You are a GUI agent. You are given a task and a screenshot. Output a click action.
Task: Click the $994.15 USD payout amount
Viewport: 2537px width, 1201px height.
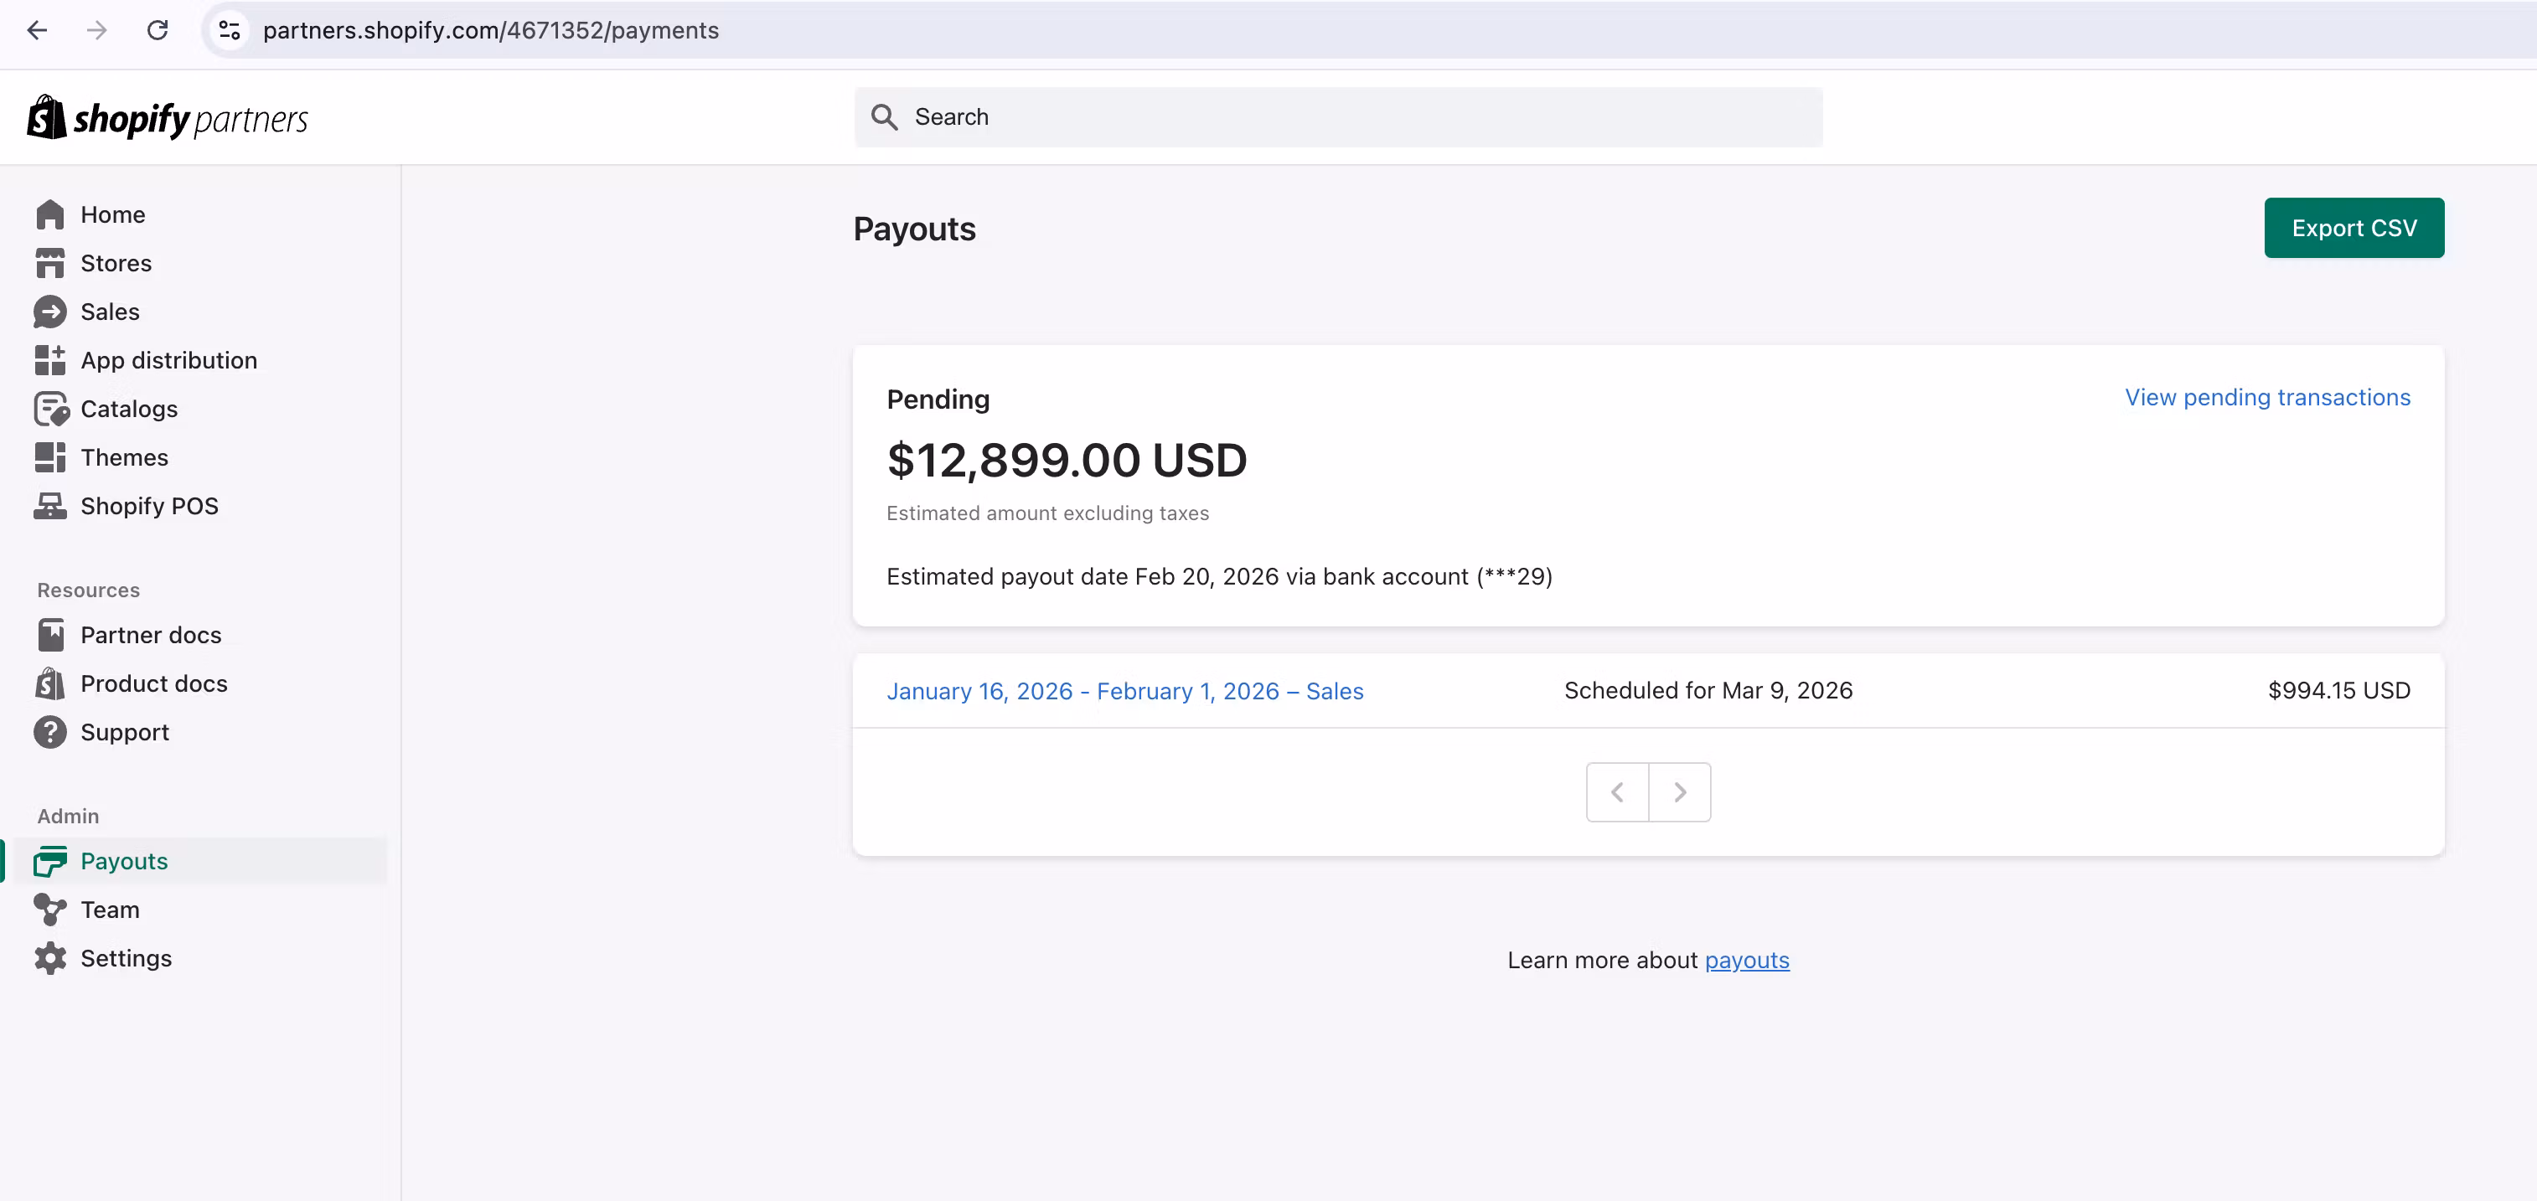[x=2339, y=691]
